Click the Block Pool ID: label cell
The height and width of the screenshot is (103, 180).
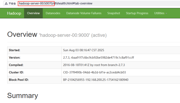click(x=34, y=80)
